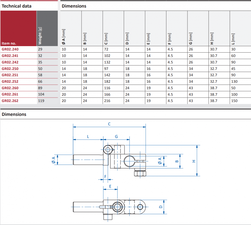
Task: Select the L dimension label in drawing
Action: 88,137
